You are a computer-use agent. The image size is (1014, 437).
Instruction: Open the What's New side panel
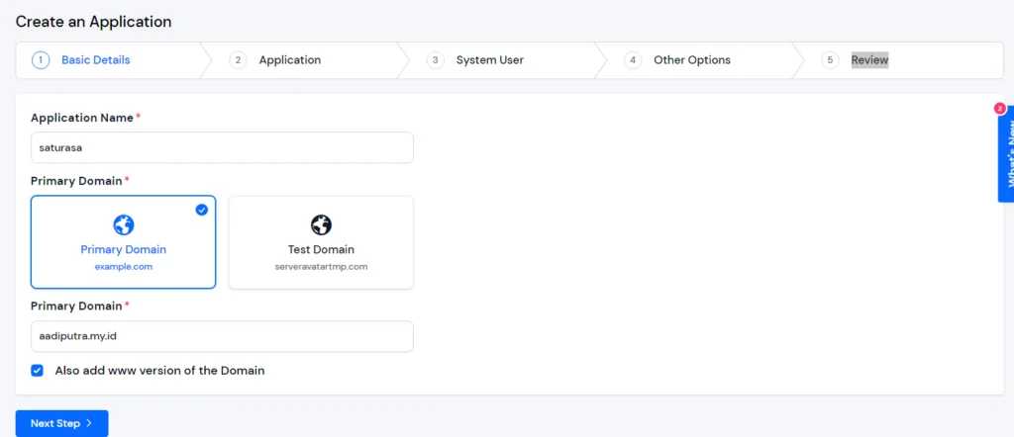(x=1006, y=155)
